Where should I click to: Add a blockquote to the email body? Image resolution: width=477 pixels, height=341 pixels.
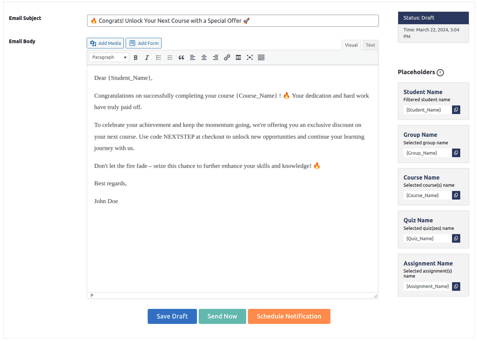point(181,57)
